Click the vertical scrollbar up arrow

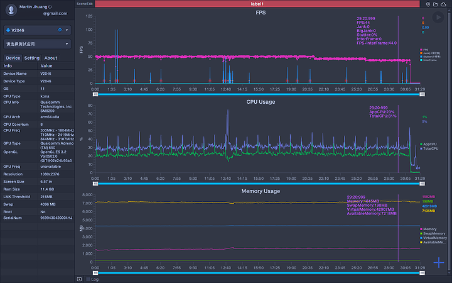coord(449,9)
